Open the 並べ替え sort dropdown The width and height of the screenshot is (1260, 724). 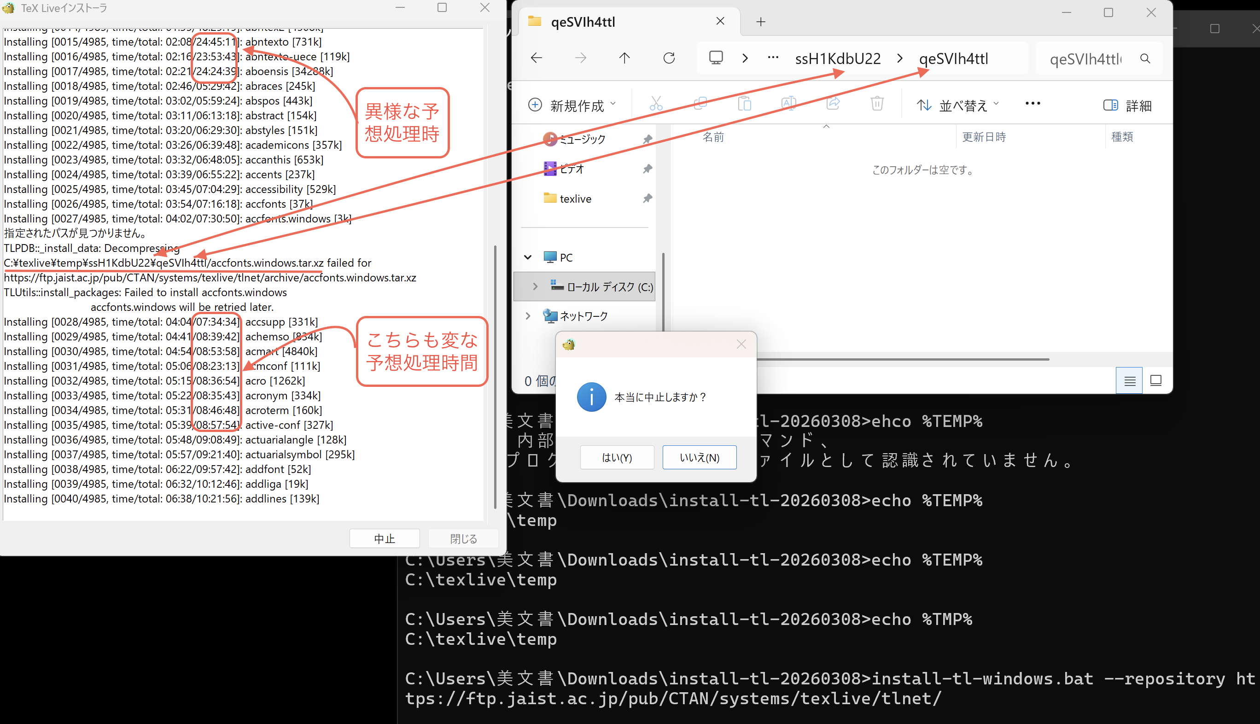[958, 105]
